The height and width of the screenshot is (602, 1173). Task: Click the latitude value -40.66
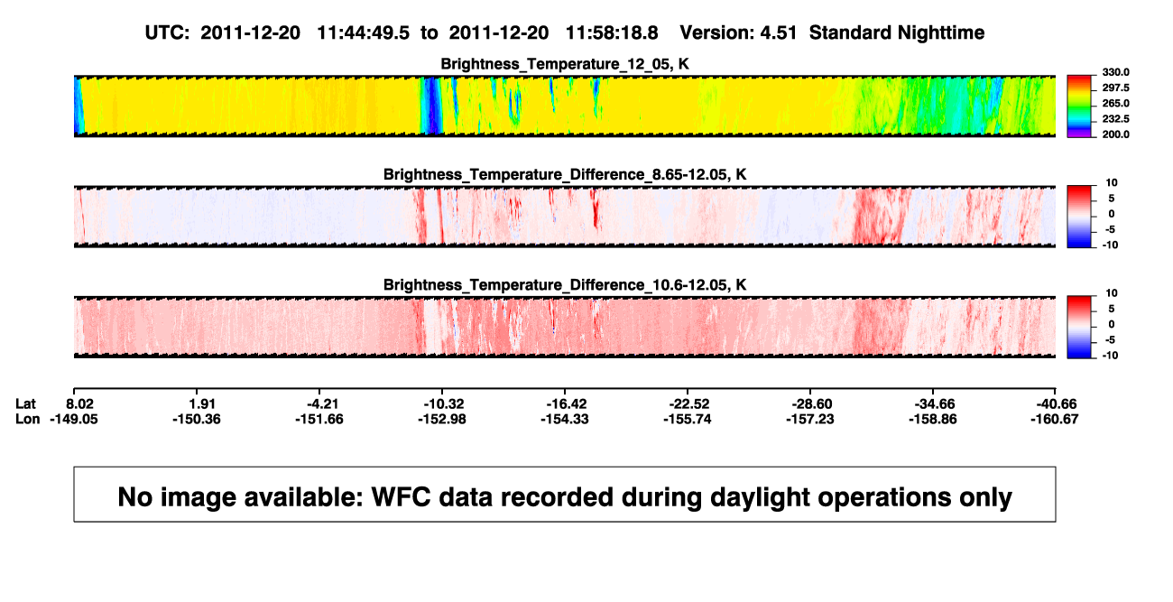pos(1056,403)
